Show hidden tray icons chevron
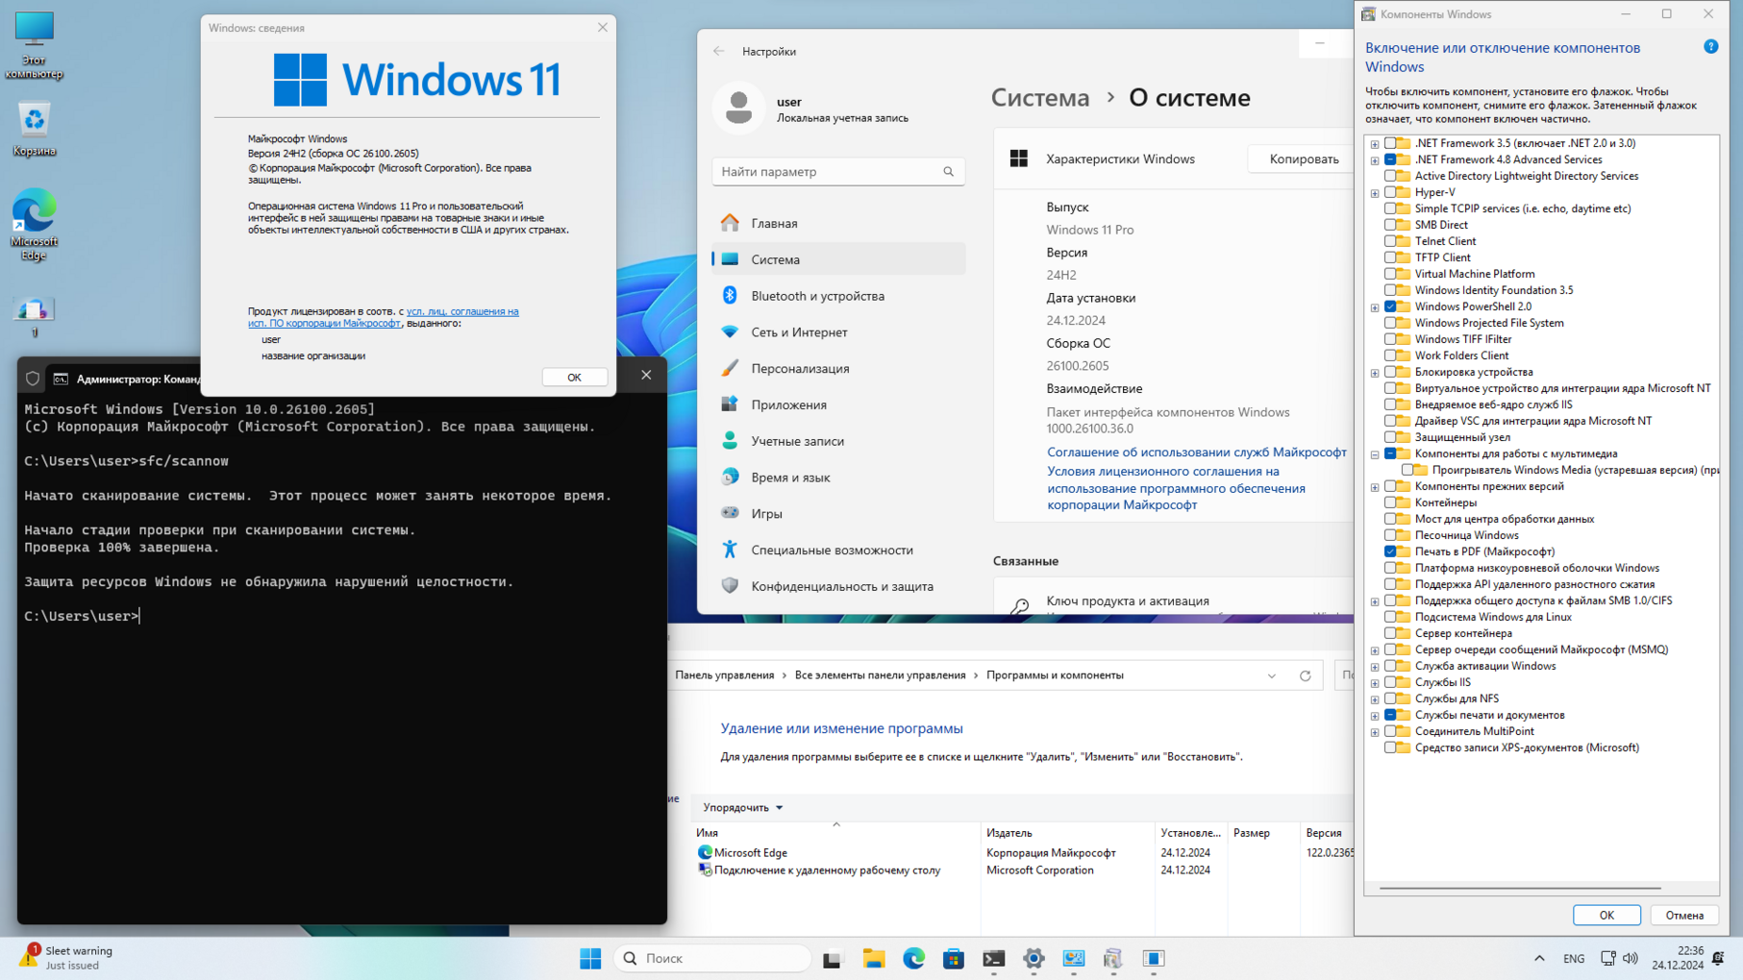This screenshot has width=1743, height=980. click(1539, 958)
